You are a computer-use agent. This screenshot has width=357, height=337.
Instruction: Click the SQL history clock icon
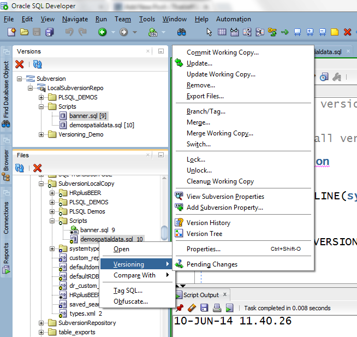point(324,77)
